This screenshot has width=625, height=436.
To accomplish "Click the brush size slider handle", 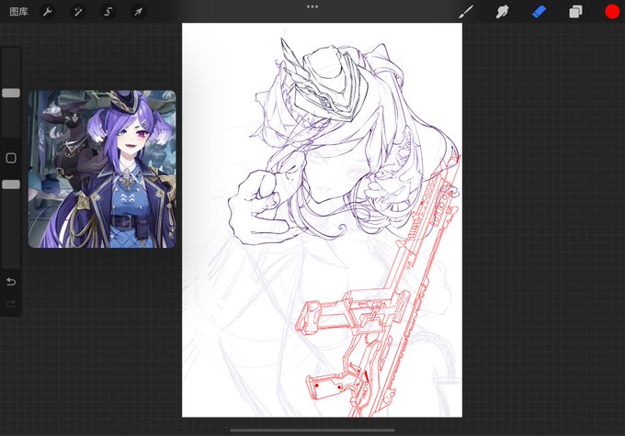I will pyautogui.click(x=11, y=93).
